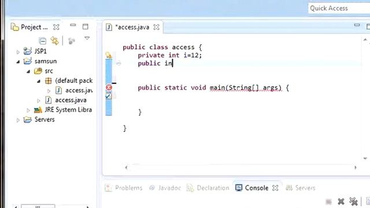Click the editor horizontal scroll right arrow
Screen dimensions: 370x208
click(x=356, y=168)
